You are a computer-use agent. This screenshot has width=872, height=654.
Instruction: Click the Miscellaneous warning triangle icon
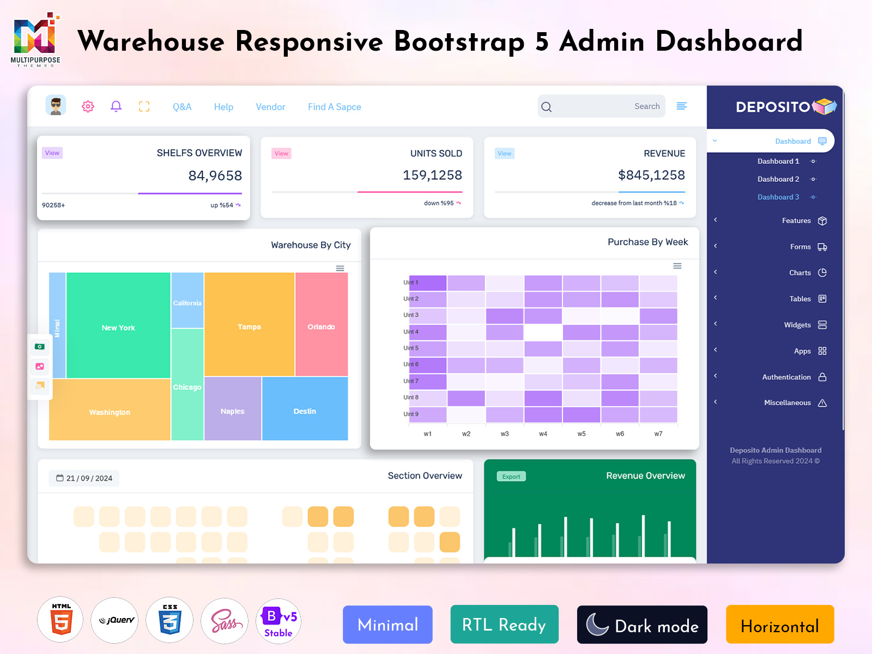822,403
